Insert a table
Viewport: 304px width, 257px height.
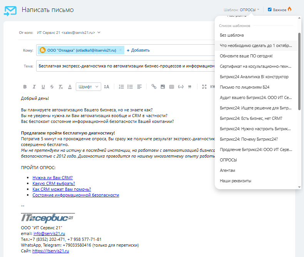click(172, 87)
